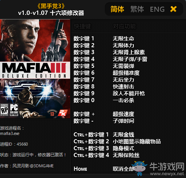Toggle 隐身模式 option
Image resolution: width=186 pixels, height=178 pixels.
(123, 148)
